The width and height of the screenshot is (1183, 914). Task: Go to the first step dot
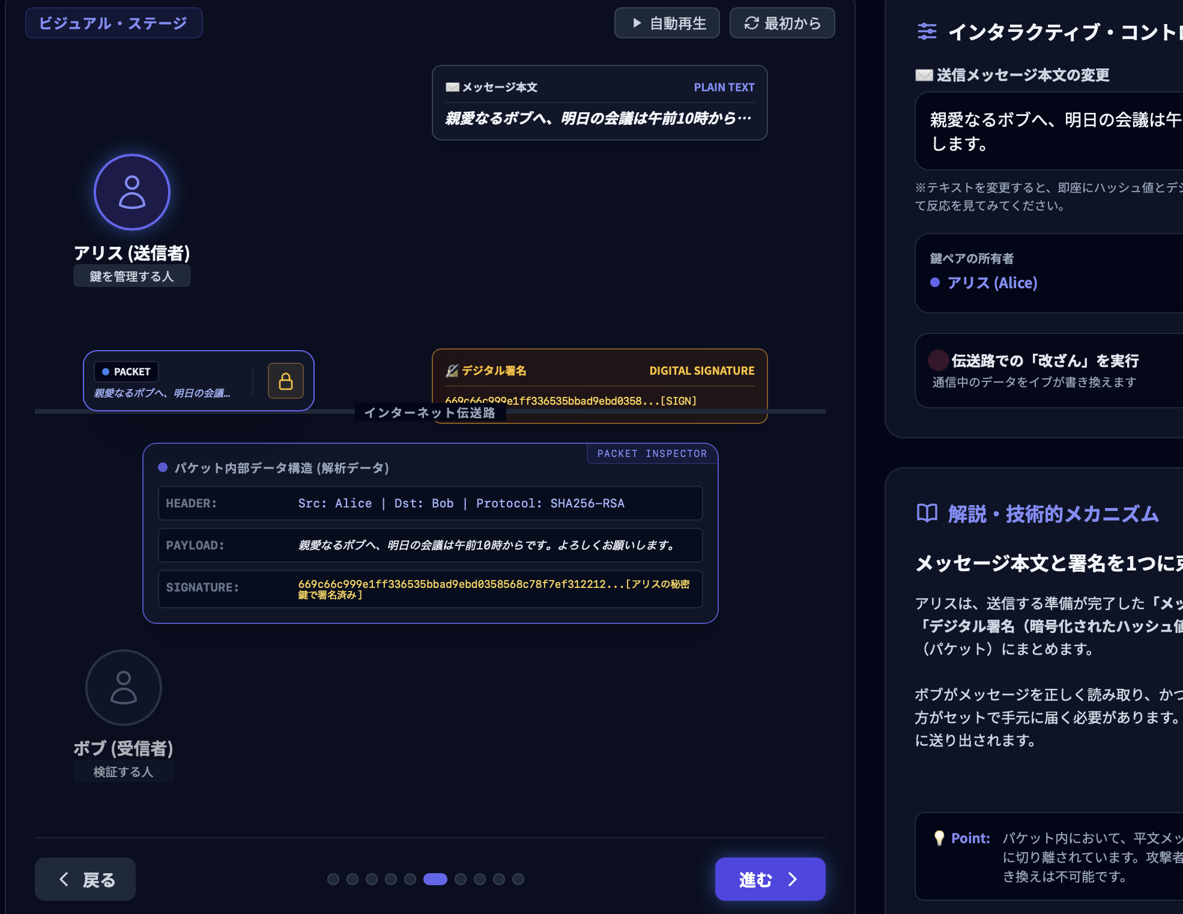(x=333, y=879)
